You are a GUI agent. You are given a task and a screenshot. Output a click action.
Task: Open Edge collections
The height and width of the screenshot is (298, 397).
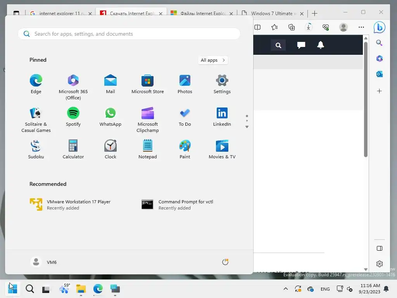(x=292, y=27)
